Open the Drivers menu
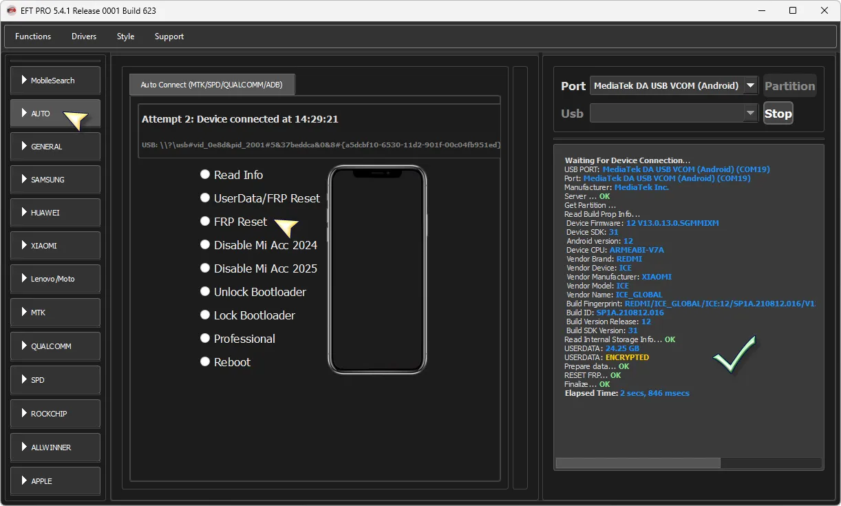 tap(84, 36)
